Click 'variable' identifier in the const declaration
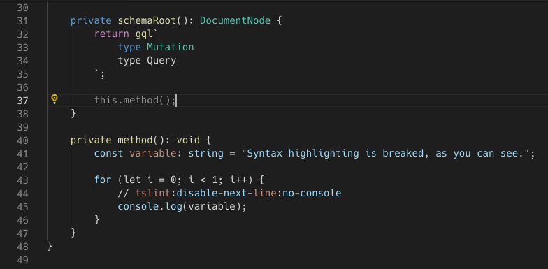Screen dimensions: 548x269 [152, 154]
